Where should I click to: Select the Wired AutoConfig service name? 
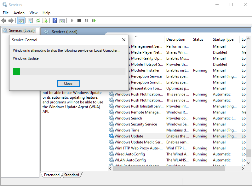click(x=130, y=154)
